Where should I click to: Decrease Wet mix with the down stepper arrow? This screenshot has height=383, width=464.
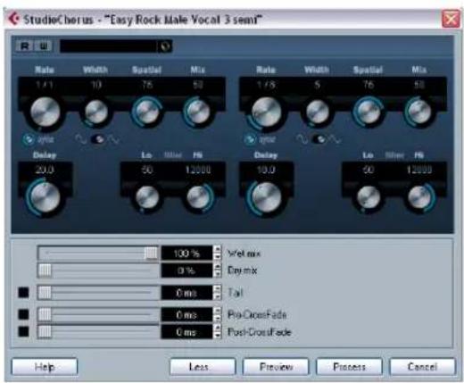(218, 257)
